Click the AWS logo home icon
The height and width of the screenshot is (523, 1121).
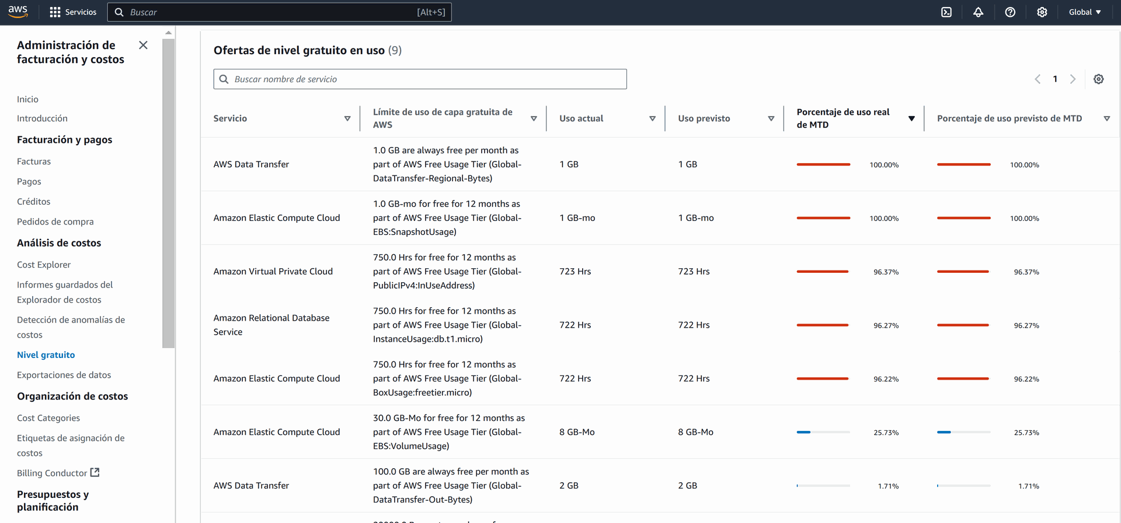[x=18, y=12]
